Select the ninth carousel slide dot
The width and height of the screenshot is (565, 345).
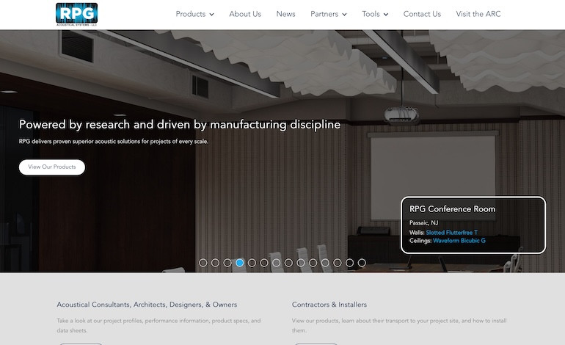pos(301,263)
